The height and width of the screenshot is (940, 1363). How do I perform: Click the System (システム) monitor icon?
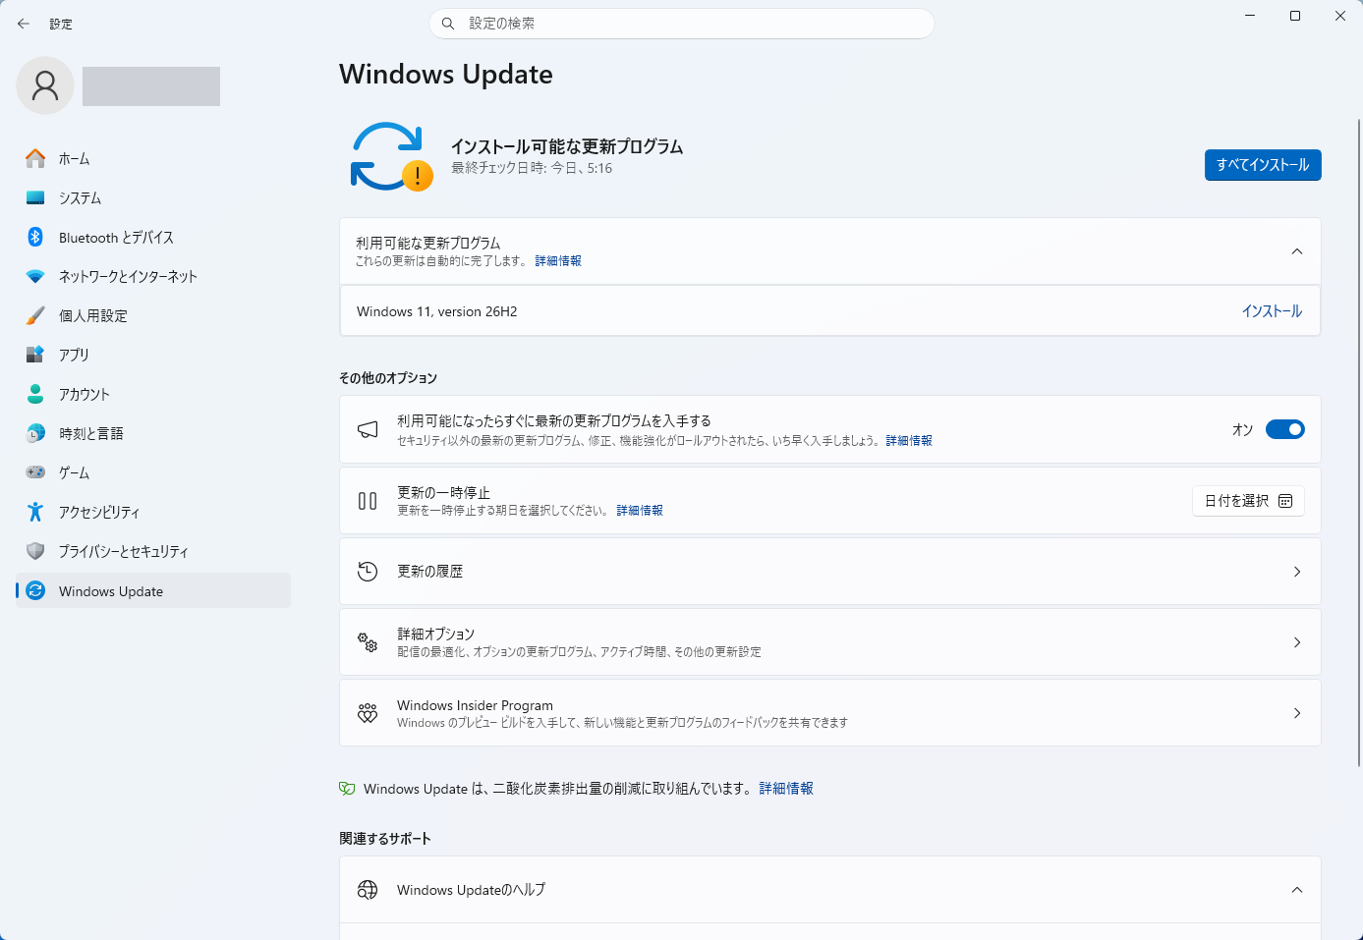35,197
